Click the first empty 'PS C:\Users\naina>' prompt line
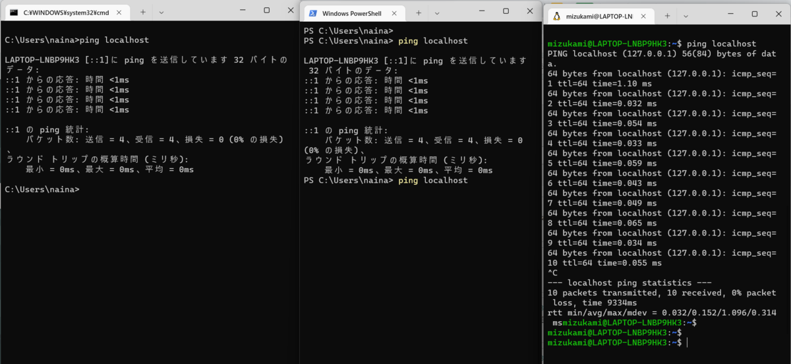This screenshot has width=791, height=364. [349, 31]
